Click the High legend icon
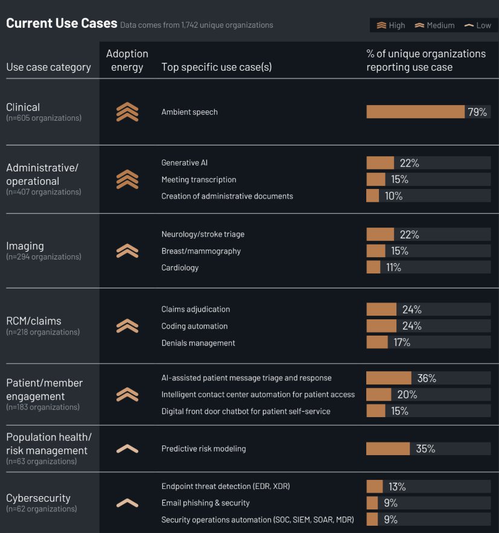Viewport: 499px width, 533px height. point(381,25)
